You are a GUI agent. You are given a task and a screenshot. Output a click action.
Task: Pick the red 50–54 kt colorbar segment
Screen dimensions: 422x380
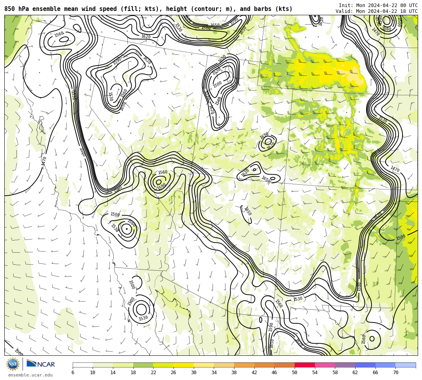pos(305,365)
